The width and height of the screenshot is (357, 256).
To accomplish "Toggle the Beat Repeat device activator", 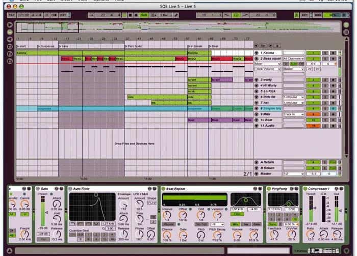I will (x=163, y=189).
